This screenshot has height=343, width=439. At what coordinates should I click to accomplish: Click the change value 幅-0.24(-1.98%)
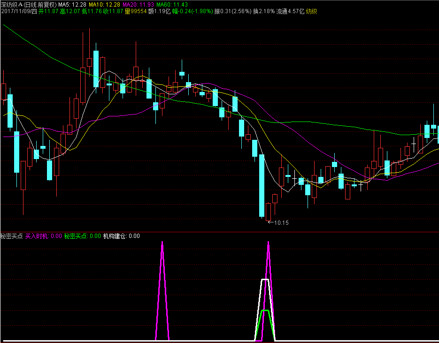193,11
